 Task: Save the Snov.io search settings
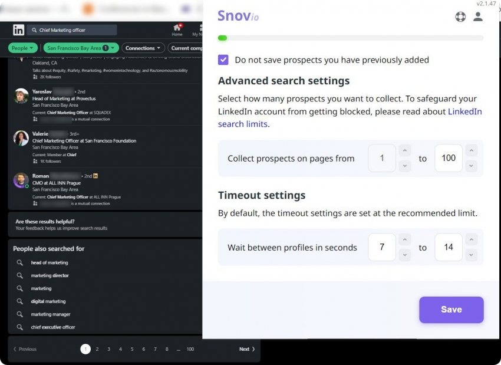(x=451, y=310)
